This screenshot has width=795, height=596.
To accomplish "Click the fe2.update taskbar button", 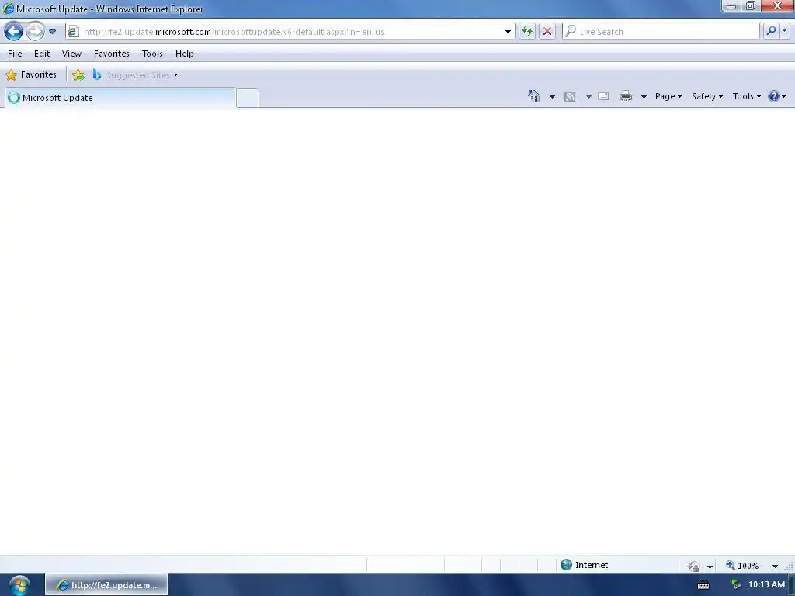I will (x=106, y=585).
